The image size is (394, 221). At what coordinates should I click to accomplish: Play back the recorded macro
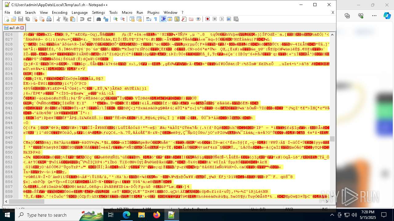coord(222,19)
